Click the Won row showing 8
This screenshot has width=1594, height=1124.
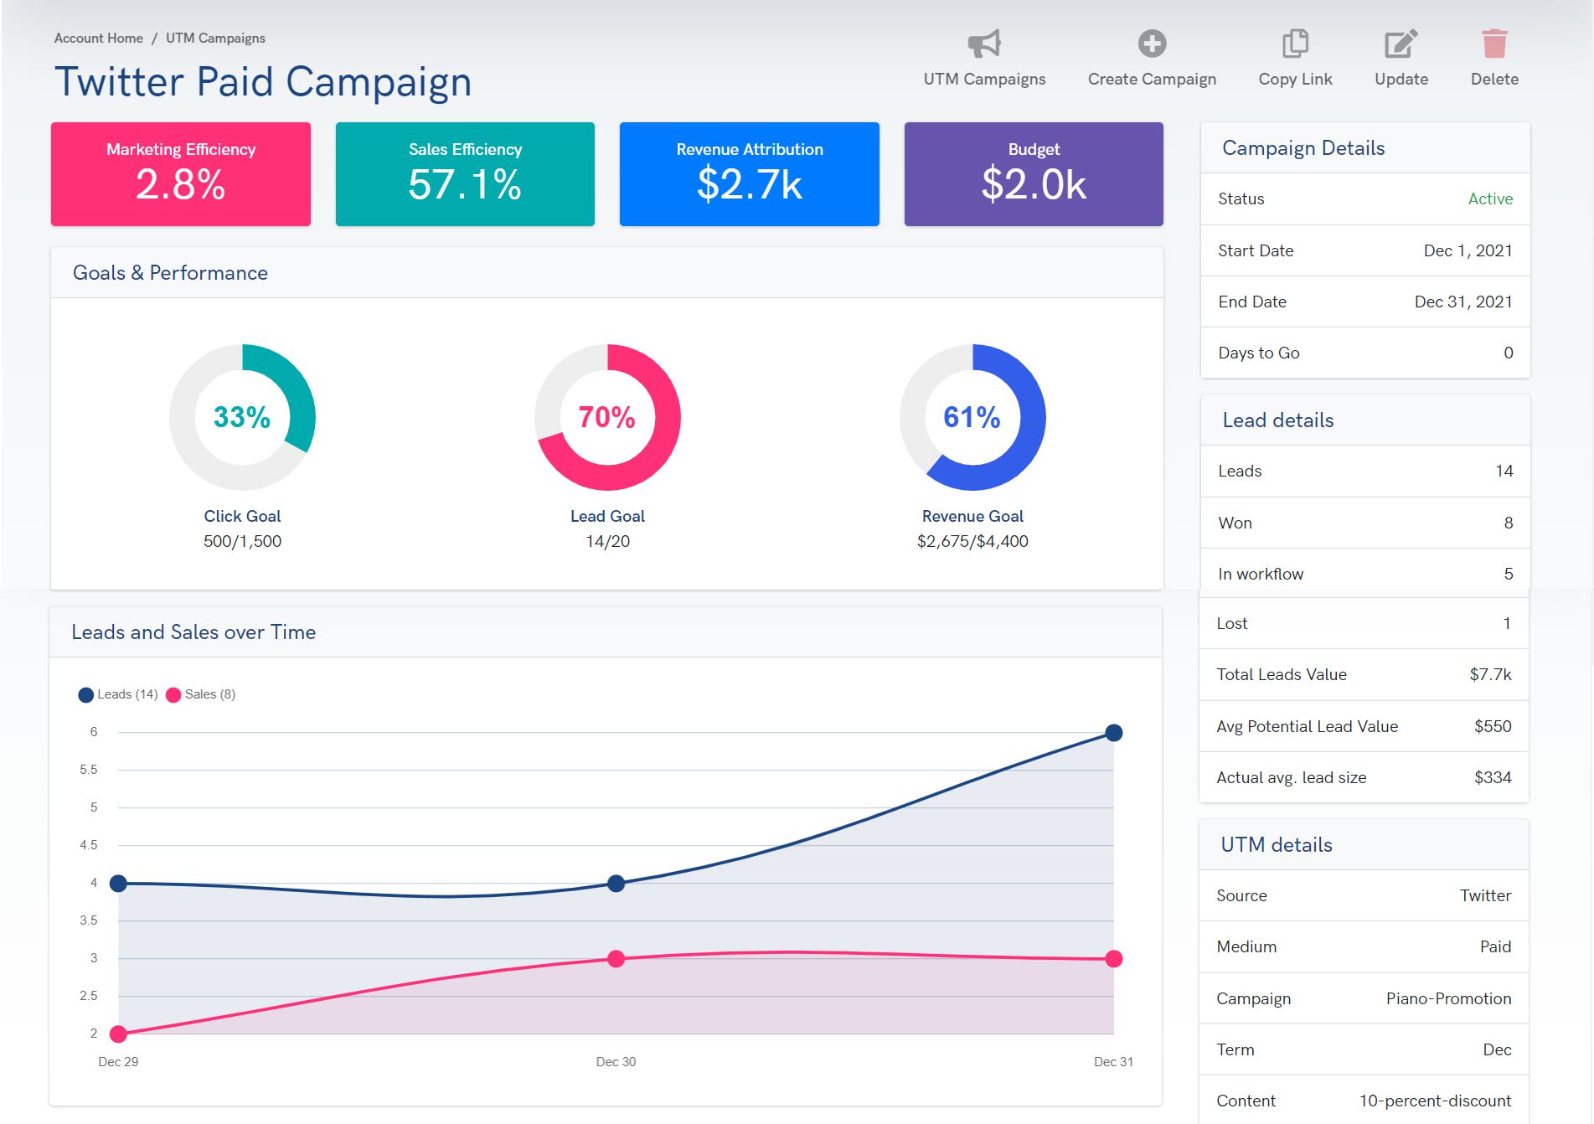[1365, 523]
